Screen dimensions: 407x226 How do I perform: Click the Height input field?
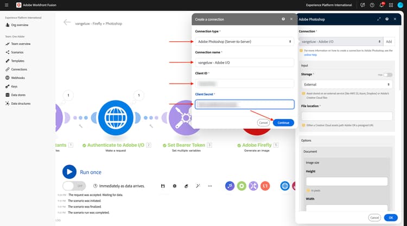click(347, 181)
